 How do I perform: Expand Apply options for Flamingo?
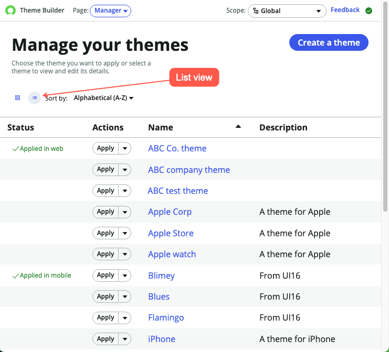point(125,318)
